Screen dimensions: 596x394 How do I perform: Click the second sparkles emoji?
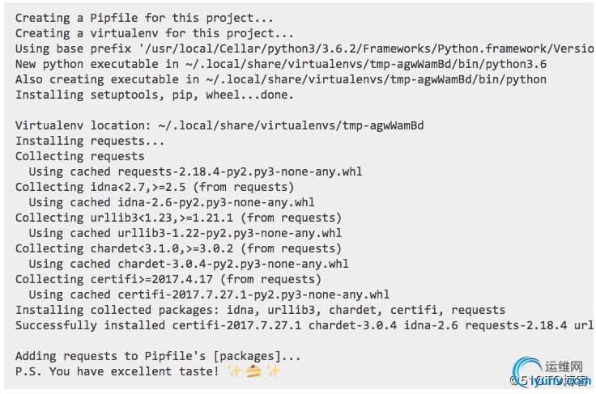pos(273,371)
